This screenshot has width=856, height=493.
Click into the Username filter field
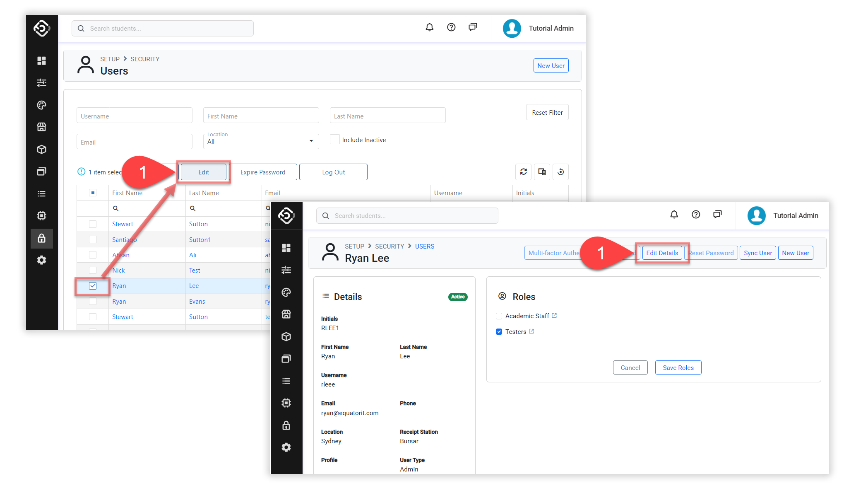point(134,116)
